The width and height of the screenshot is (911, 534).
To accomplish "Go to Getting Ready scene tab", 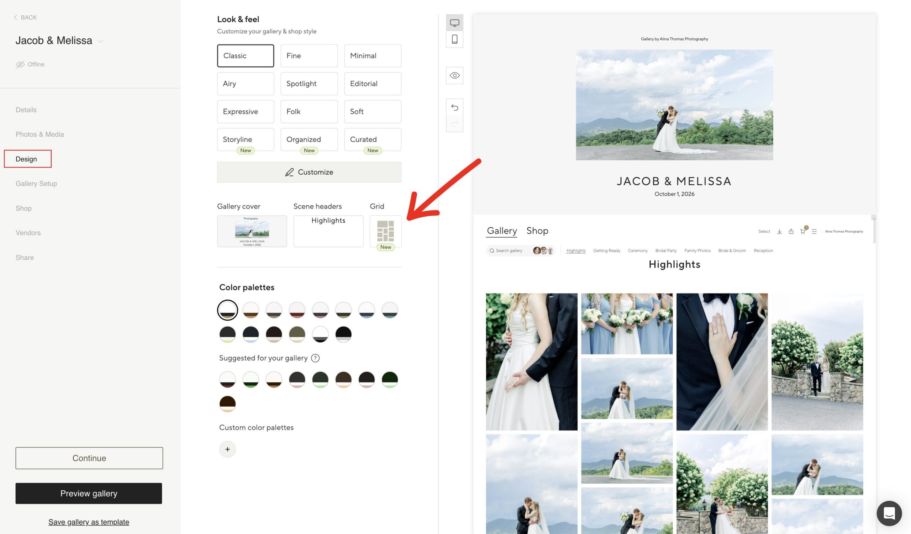I will [x=607, y=251].
